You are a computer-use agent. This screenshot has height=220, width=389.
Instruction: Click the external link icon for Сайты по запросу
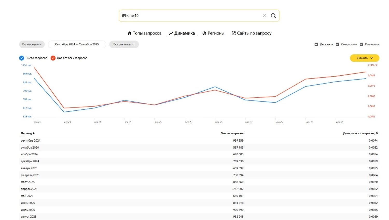pyautogui.click(x=234, y=33)
